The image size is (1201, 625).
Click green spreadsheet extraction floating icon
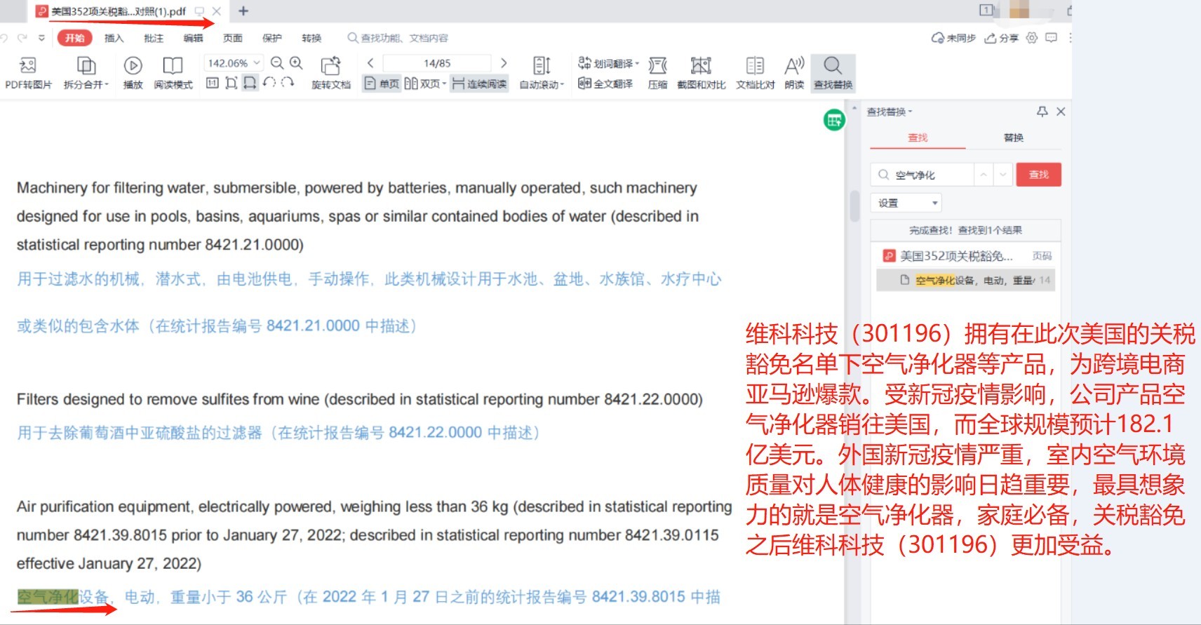[834, 120]
